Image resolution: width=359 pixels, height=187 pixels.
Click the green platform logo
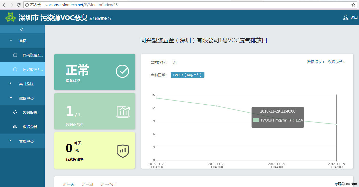pyautogui.click(x=10, y=17)
